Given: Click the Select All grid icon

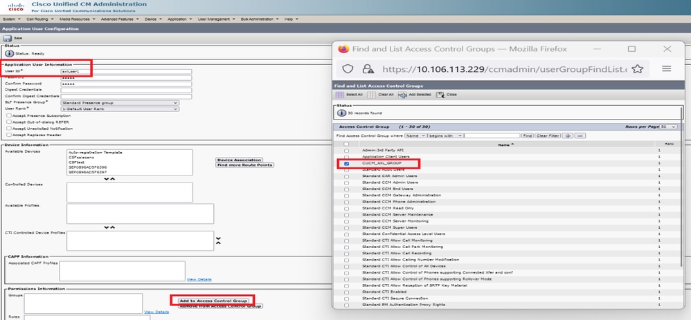Looking at the screenshot, I should pyautogui.click(x=339, y=95).
